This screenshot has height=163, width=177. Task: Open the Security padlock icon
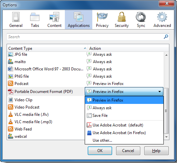tap(121, 17)
